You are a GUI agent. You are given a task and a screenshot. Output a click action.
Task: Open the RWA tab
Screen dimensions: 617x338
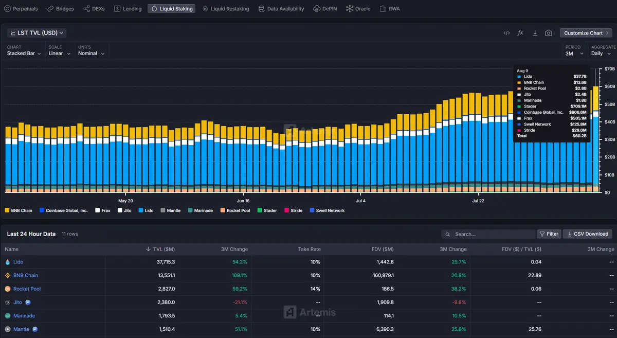click(390, 9)
